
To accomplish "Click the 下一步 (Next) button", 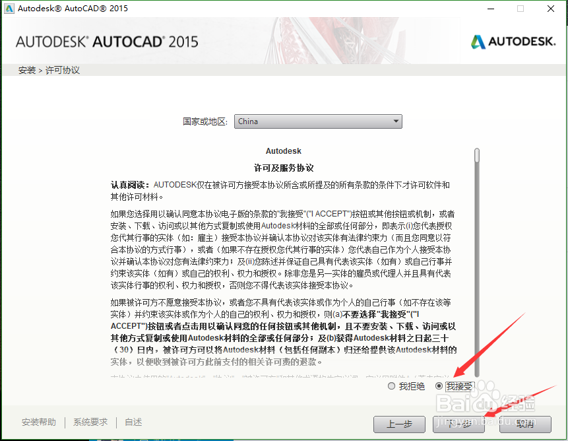I will (x=458, y=424).
